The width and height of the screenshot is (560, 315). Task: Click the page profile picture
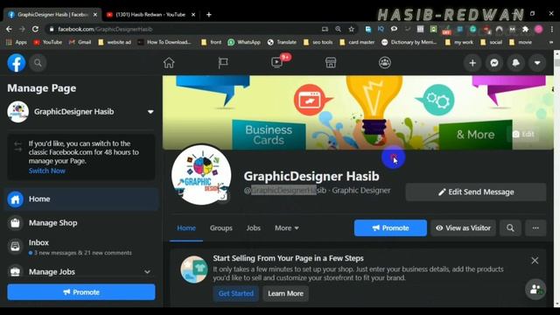(201, 175)
